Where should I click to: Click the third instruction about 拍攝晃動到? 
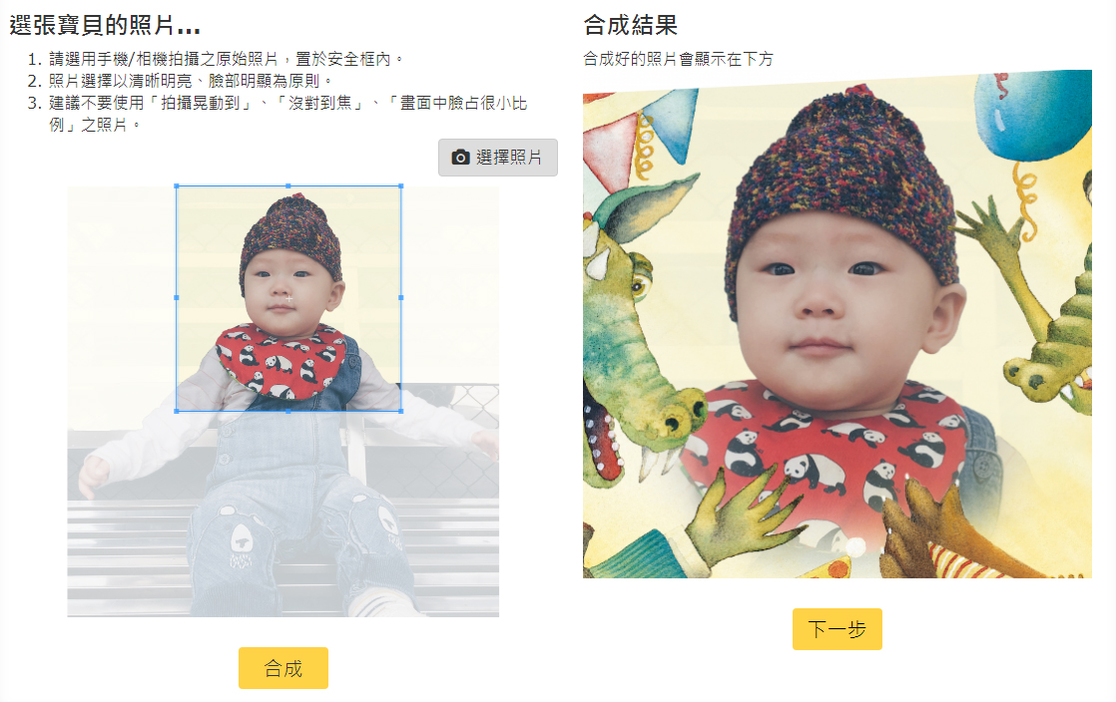pyautogui.click(x=287, y=114)
